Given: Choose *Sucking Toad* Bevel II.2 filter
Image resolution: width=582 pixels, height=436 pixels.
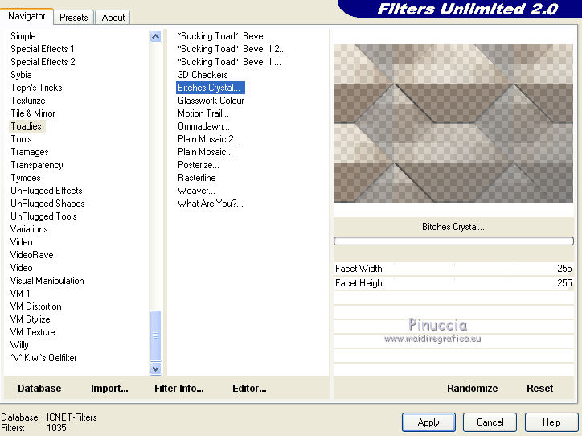Looking at the screenshot, I should pyautogui.click(x=232, y=49).
